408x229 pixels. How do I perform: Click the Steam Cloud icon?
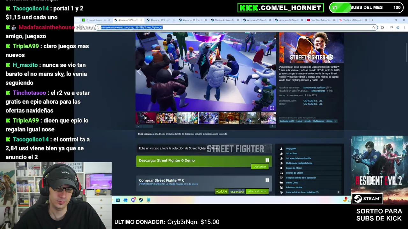point(281,183)
